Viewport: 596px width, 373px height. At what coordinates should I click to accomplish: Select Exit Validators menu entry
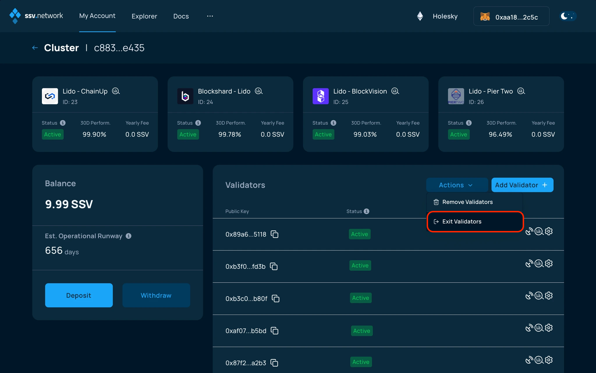click(x=475, y=222)
